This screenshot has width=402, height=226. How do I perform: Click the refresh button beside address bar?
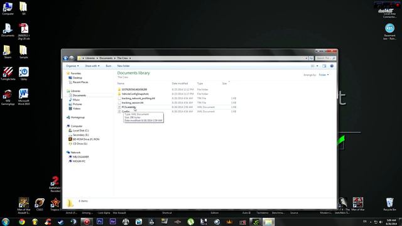click(x=311, y=58)
